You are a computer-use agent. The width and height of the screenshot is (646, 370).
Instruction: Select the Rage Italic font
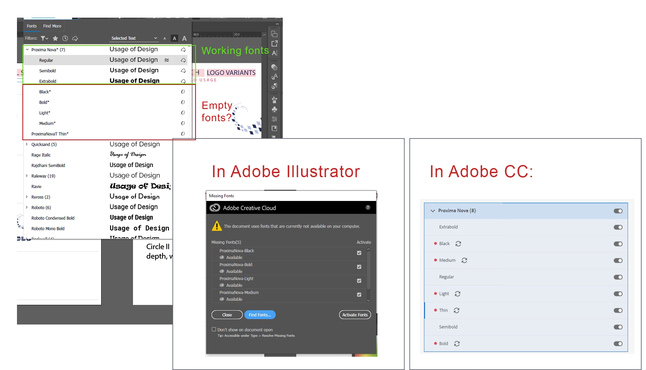coord(98,155)
